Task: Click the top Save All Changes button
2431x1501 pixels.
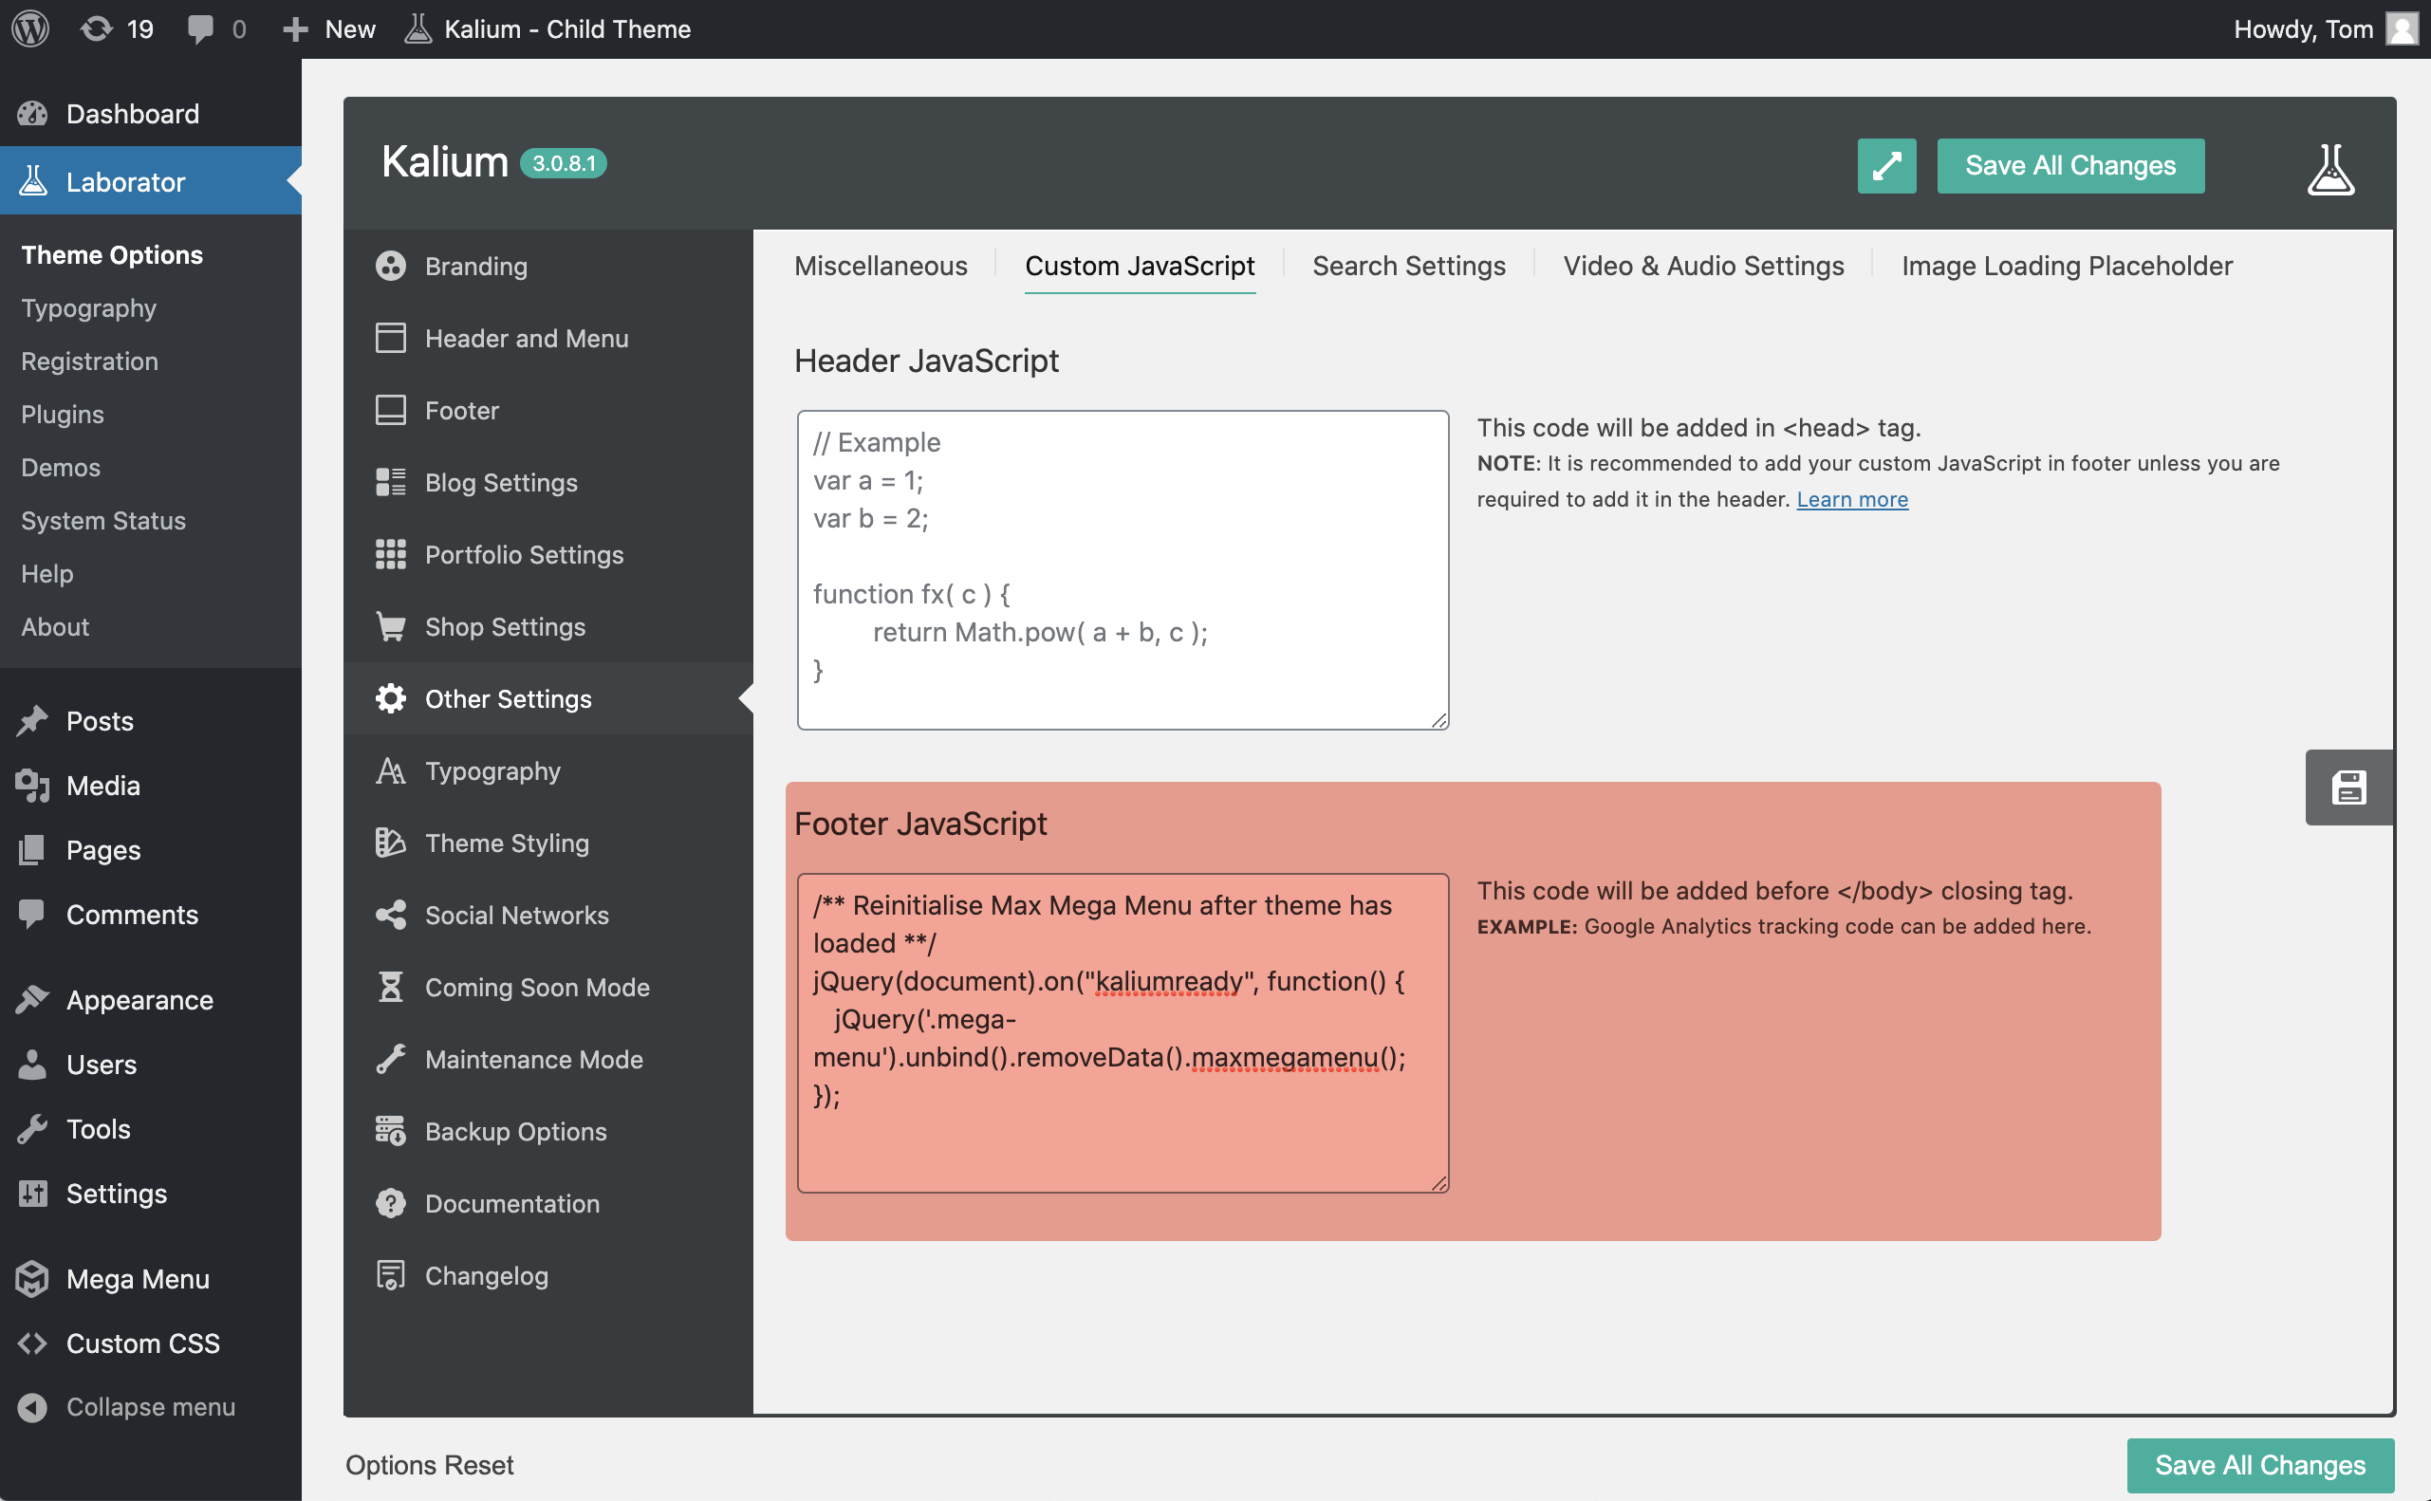Action: (2069, 166)
